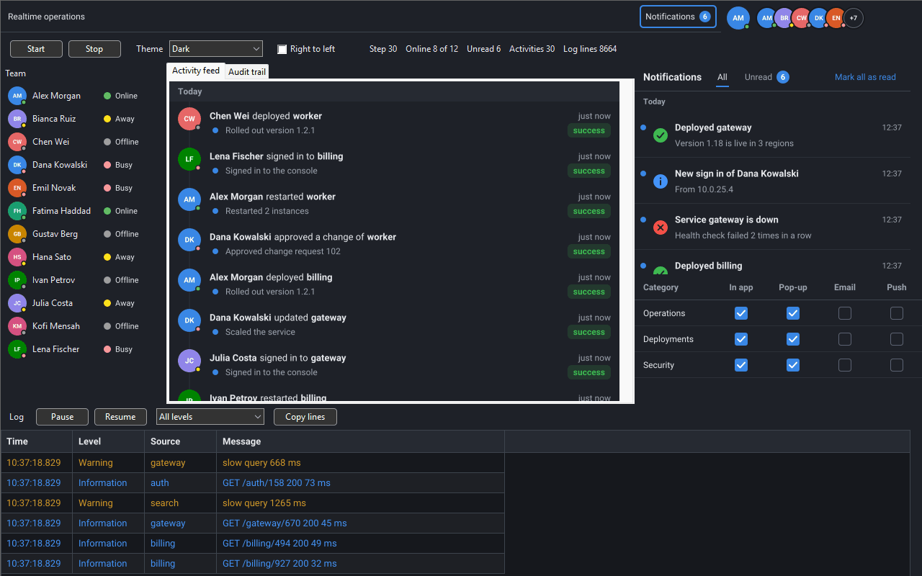
Task: Click Mark all as read
Action: 865,77
